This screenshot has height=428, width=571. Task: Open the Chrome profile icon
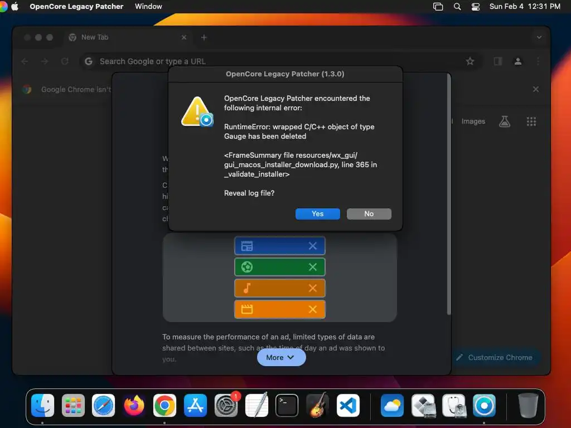click(x=518, y=61)
